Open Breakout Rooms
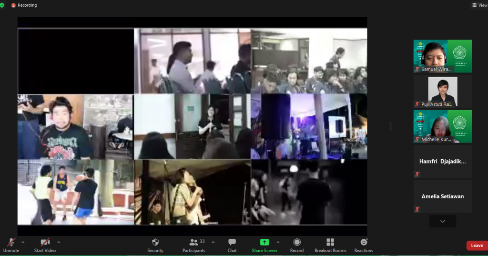Viewport: 488px width, 256px height. [x=330, y=243]
